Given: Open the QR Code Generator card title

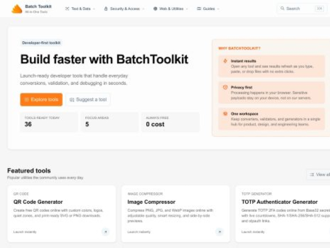Looking at the screenshot, I should 38,202.
